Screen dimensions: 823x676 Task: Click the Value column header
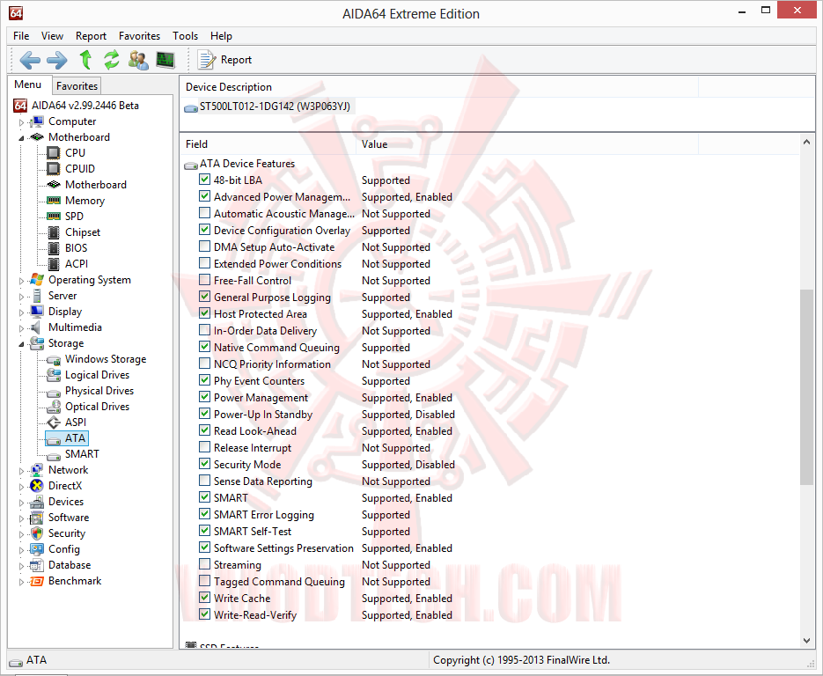coord(527,144)
